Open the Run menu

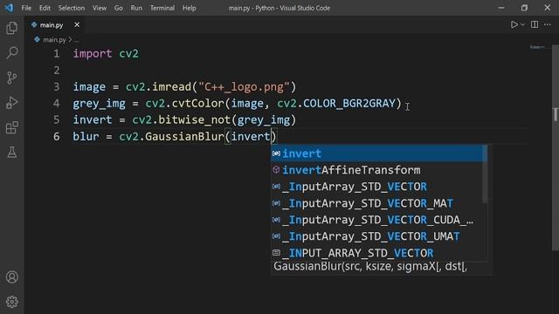point(136,8)
